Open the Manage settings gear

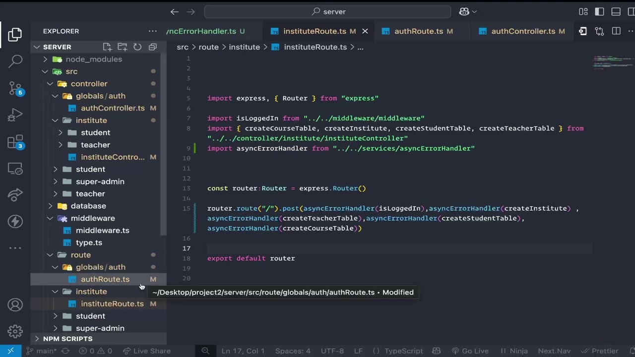pos(15,331)
